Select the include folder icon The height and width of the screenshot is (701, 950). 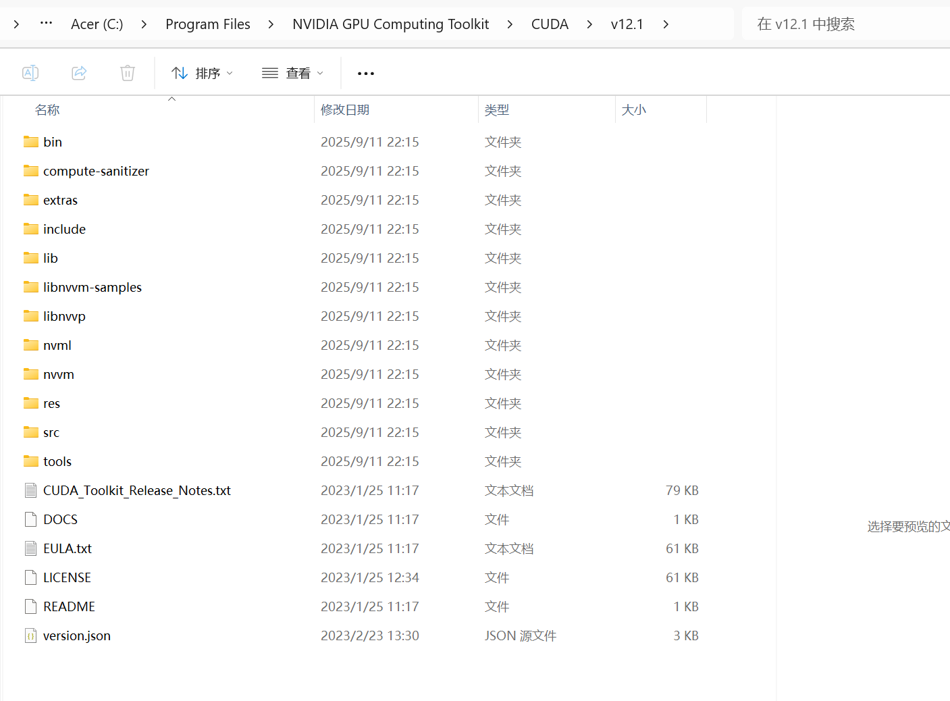31,229
